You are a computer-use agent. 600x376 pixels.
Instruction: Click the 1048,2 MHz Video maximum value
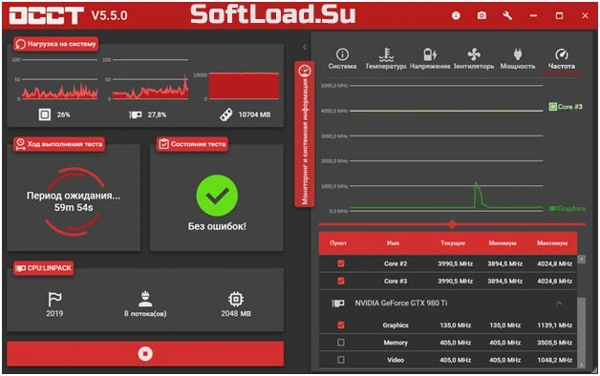coord(555,360)
